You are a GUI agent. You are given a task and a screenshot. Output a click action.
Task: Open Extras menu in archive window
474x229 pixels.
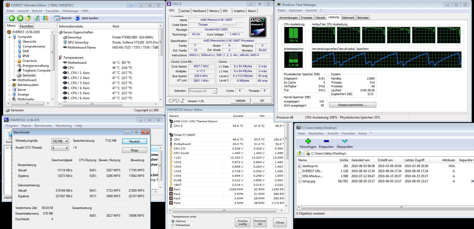click(x=362, y=133)
